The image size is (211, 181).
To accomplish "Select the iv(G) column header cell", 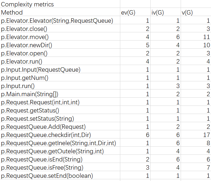I will pos(158,13).
